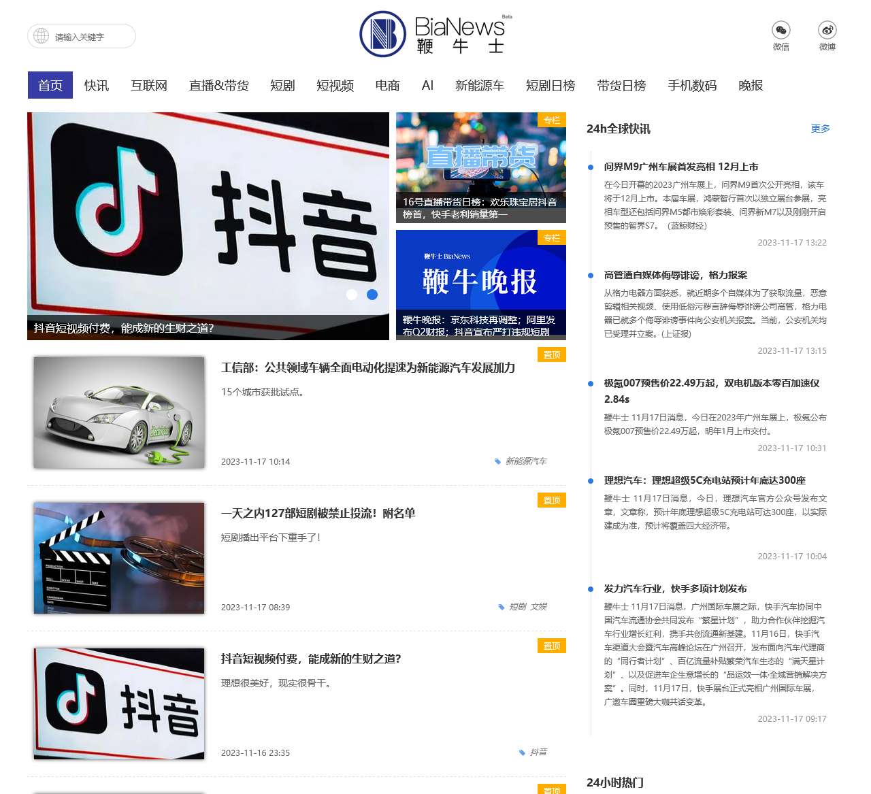Select the second carousel dot

point(372,295)
